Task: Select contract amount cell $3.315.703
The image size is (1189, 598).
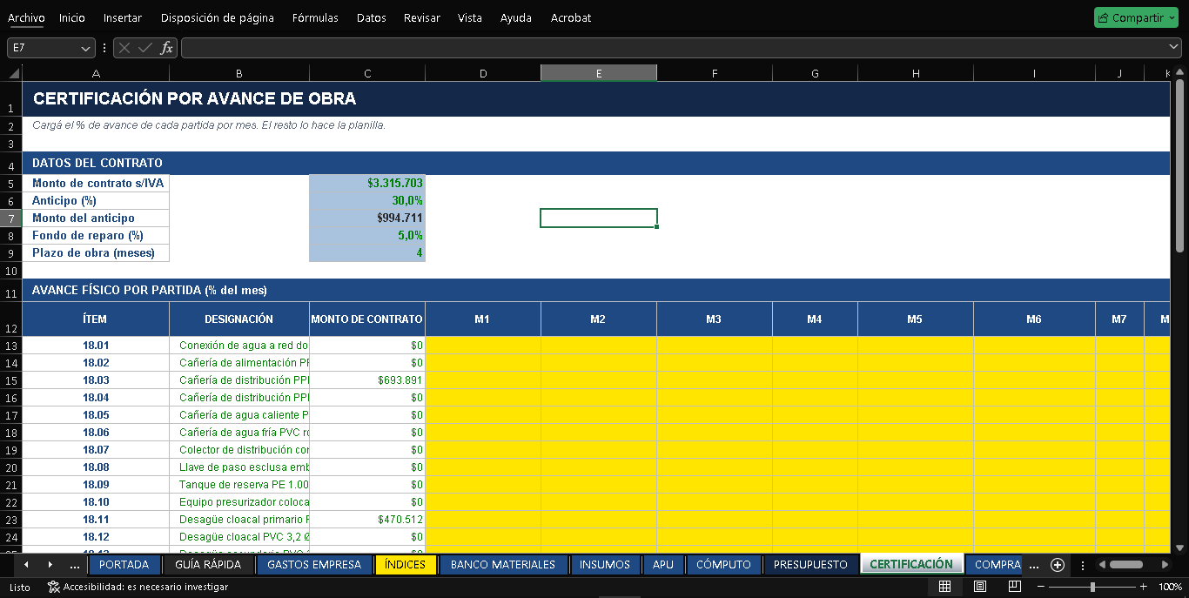Action: tap(367, 183)
